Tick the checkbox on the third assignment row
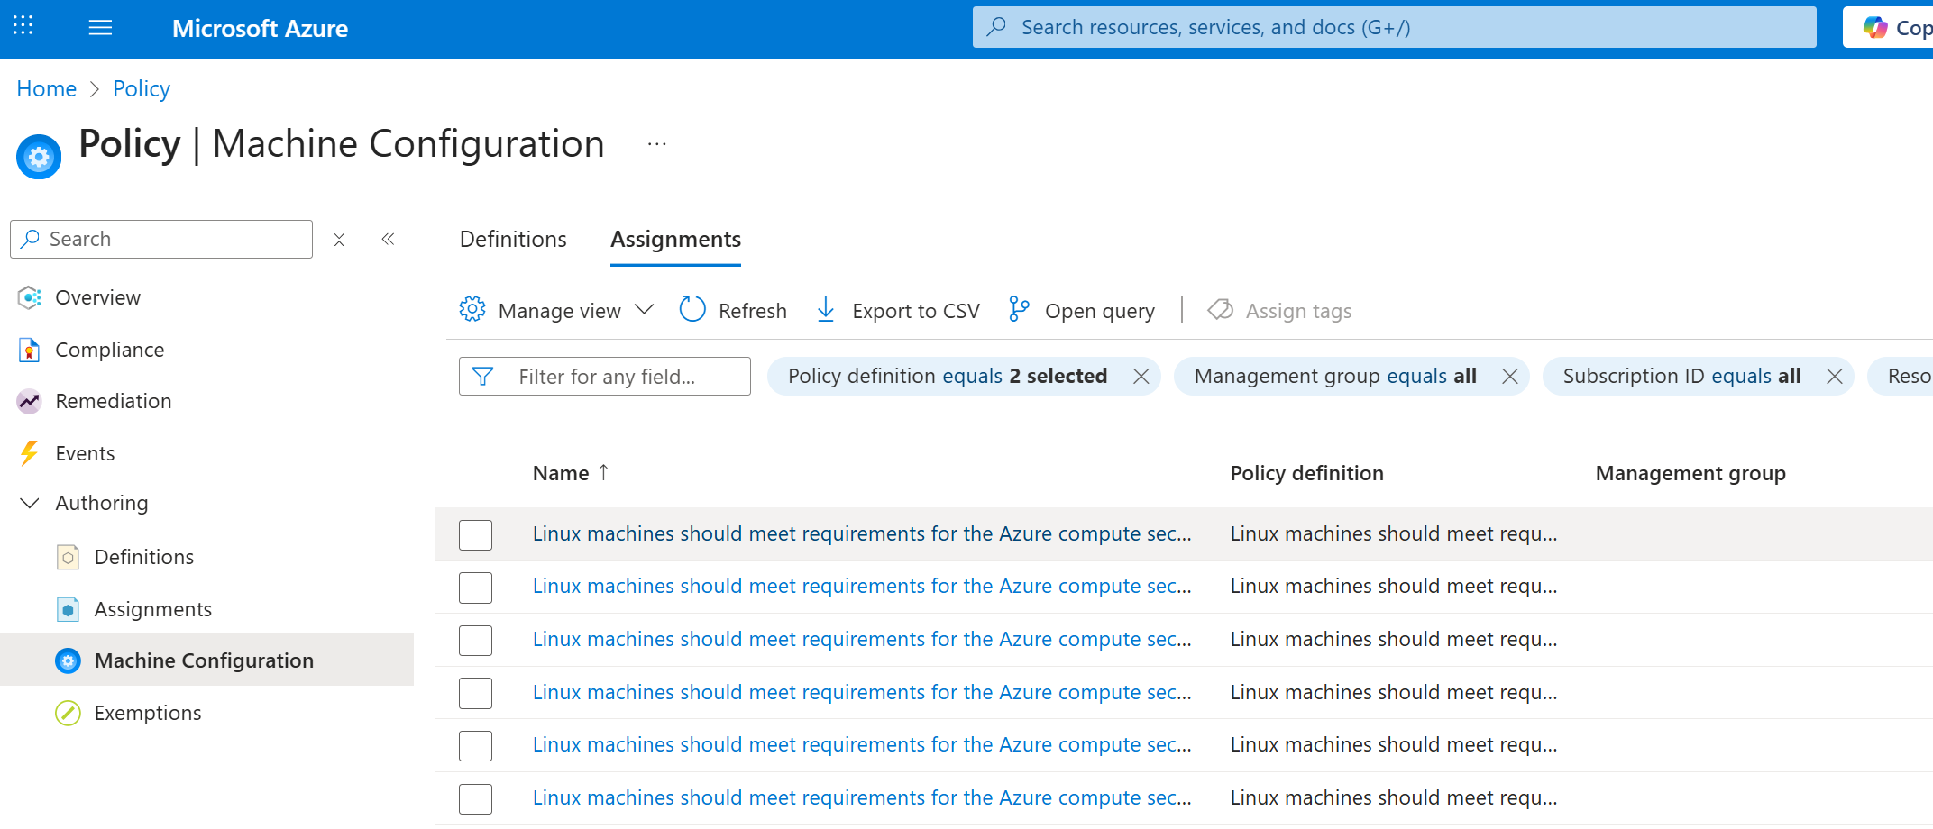 475,640
